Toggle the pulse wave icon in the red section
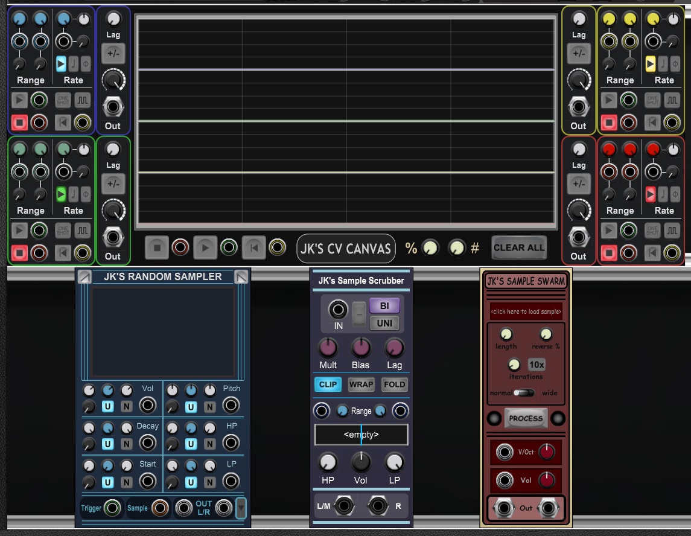This screenshot has height=536, width=691. [x=672, y=230]
